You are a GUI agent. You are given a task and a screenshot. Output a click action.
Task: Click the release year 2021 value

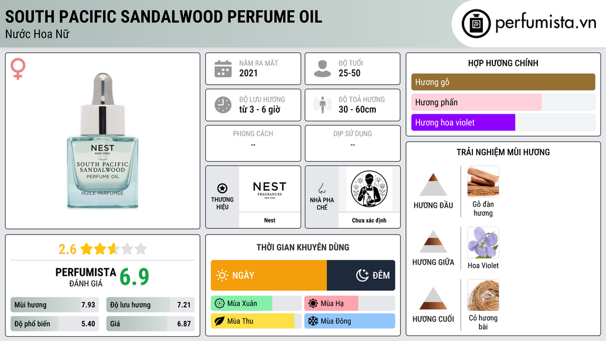248,73
